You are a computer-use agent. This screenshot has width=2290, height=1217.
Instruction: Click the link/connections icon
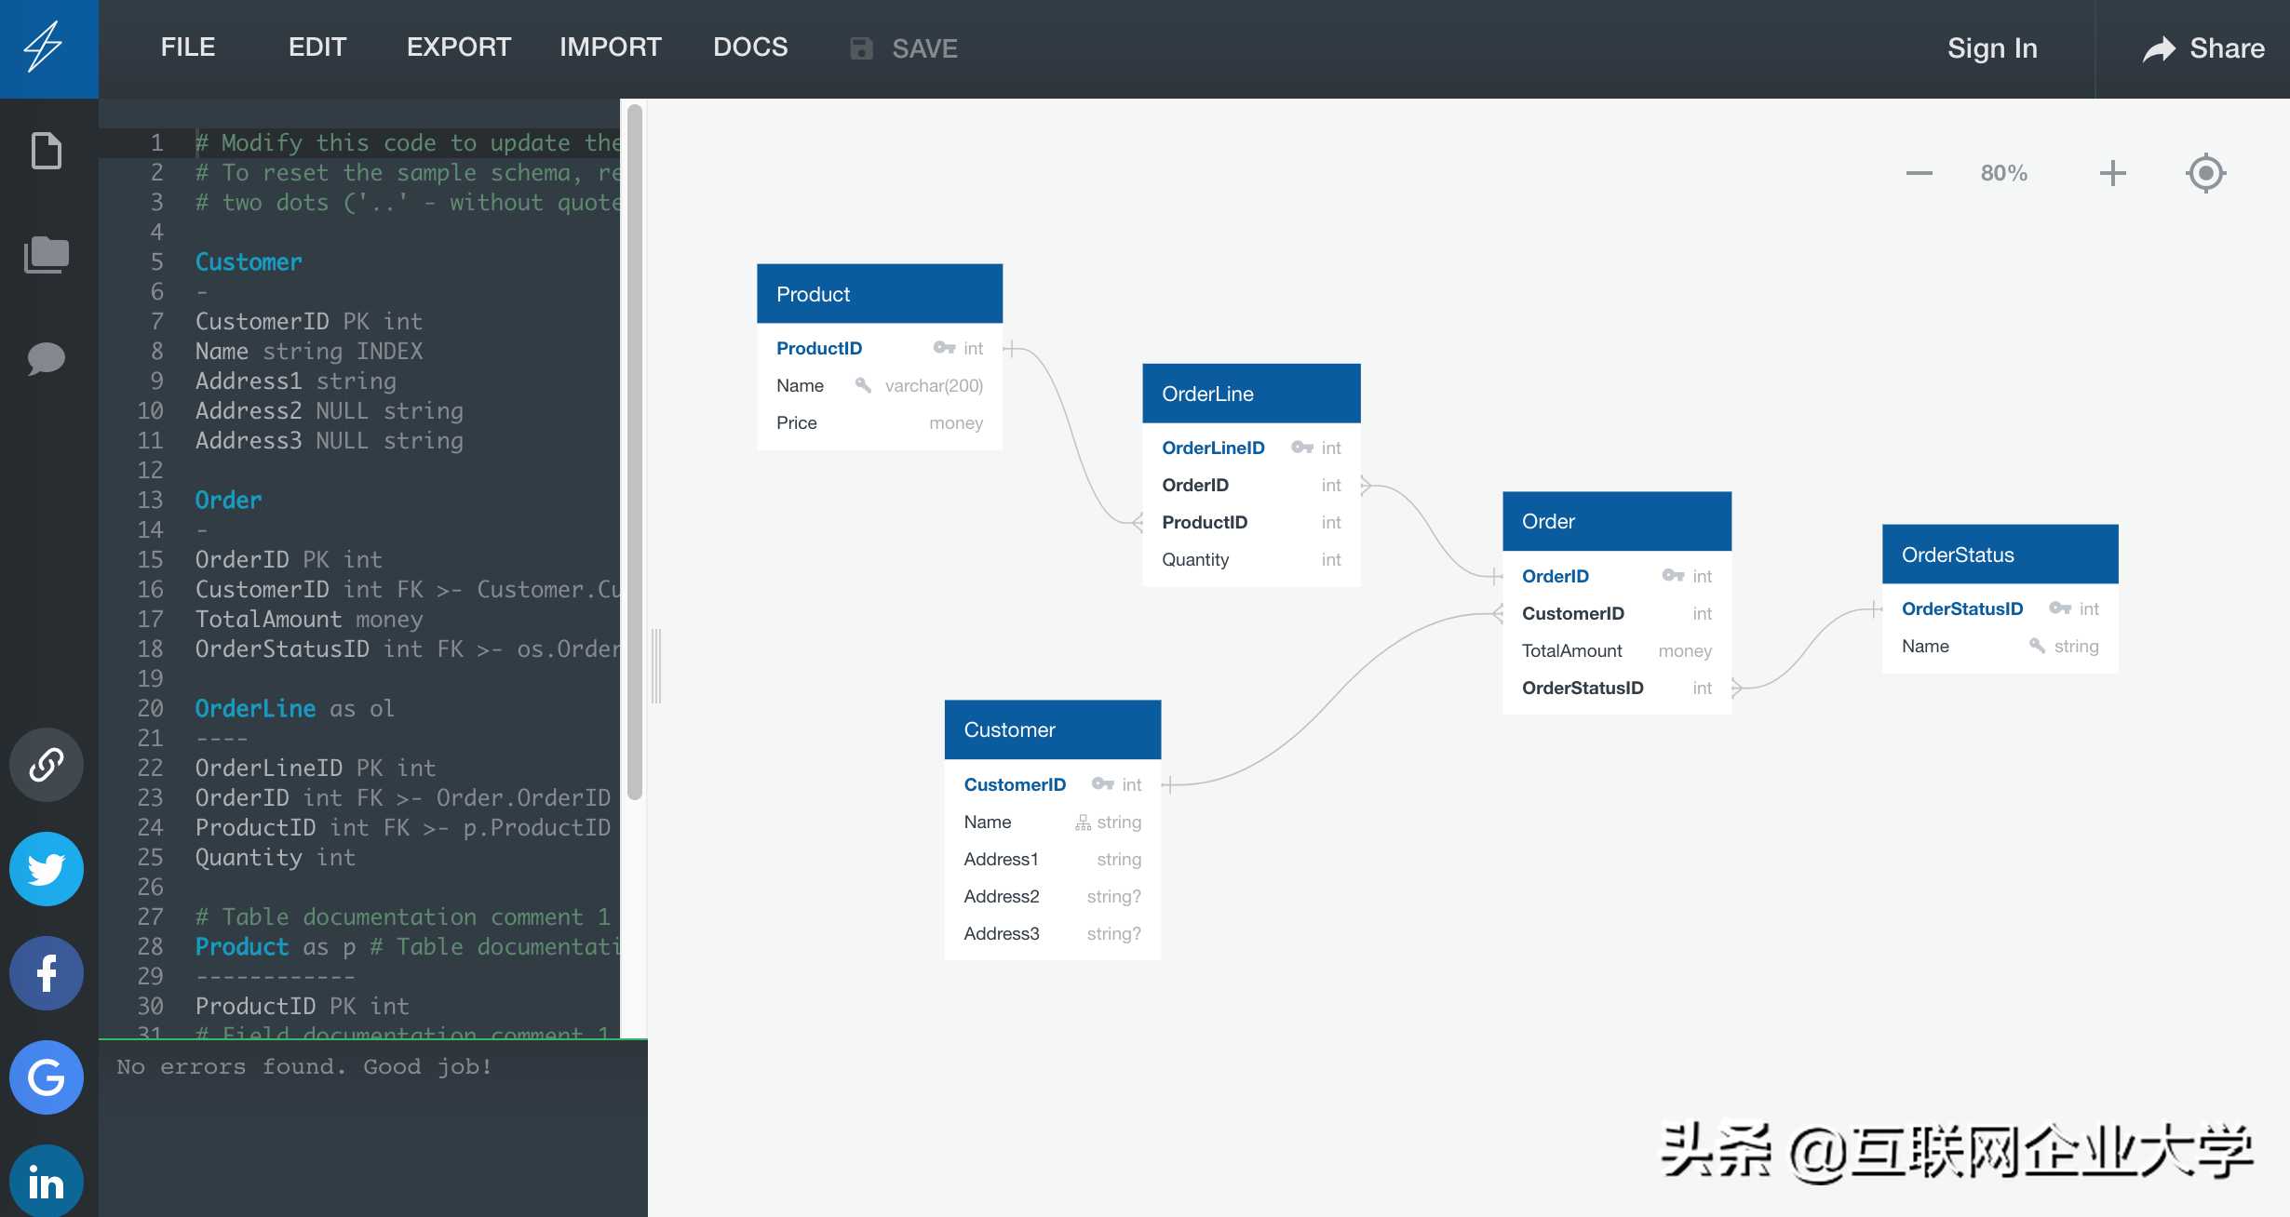[46, 765]
